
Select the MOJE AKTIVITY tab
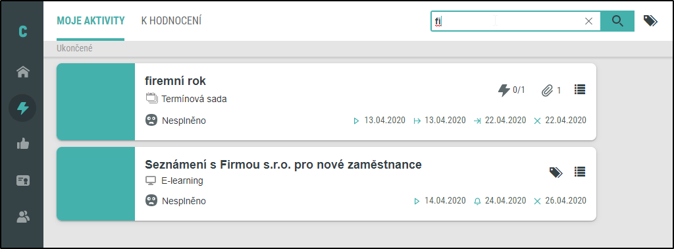click(x=91, y=20)
